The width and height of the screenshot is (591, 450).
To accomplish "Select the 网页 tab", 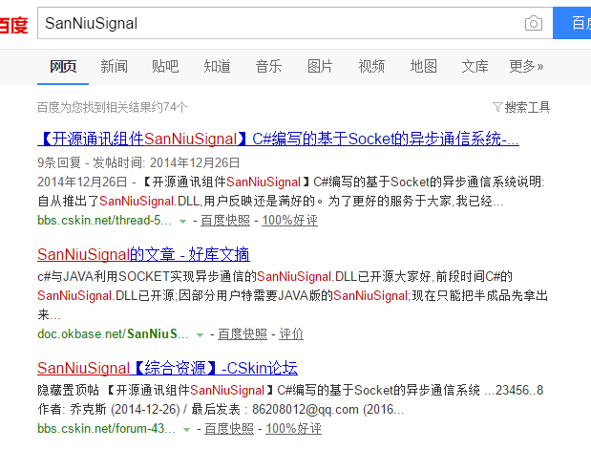I will point(63,66).
